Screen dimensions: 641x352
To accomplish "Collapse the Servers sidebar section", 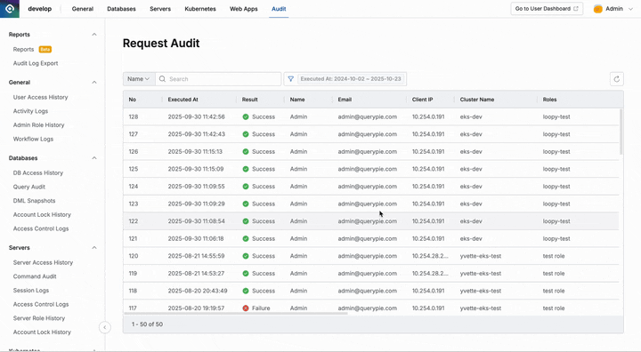I will tap(94, 247).
